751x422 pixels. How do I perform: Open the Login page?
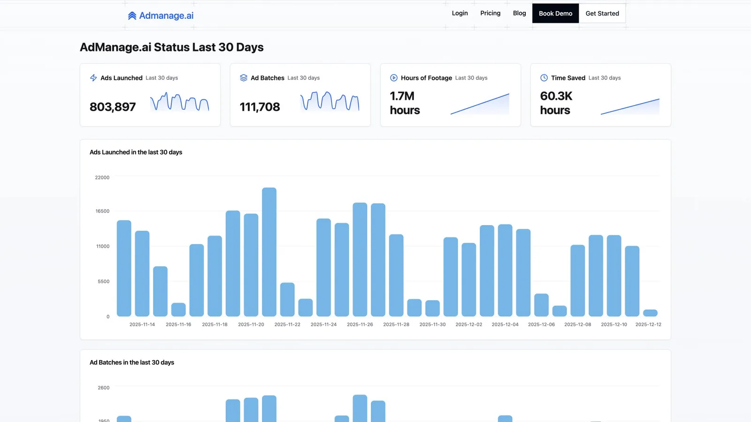pos(460,13)
